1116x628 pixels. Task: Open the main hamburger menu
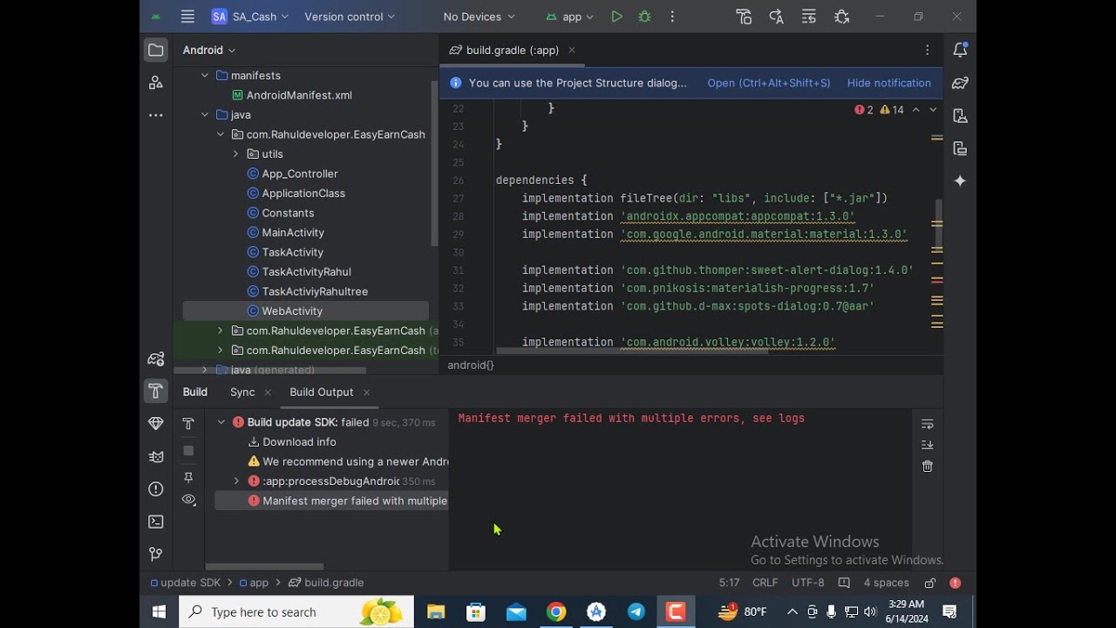187,17
